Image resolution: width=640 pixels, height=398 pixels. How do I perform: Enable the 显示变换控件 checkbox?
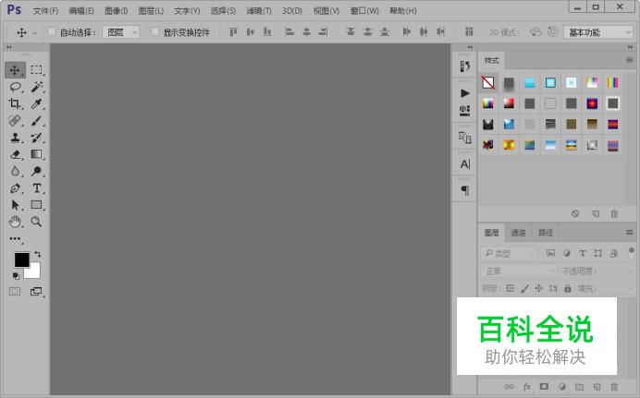tap(154, 31)
